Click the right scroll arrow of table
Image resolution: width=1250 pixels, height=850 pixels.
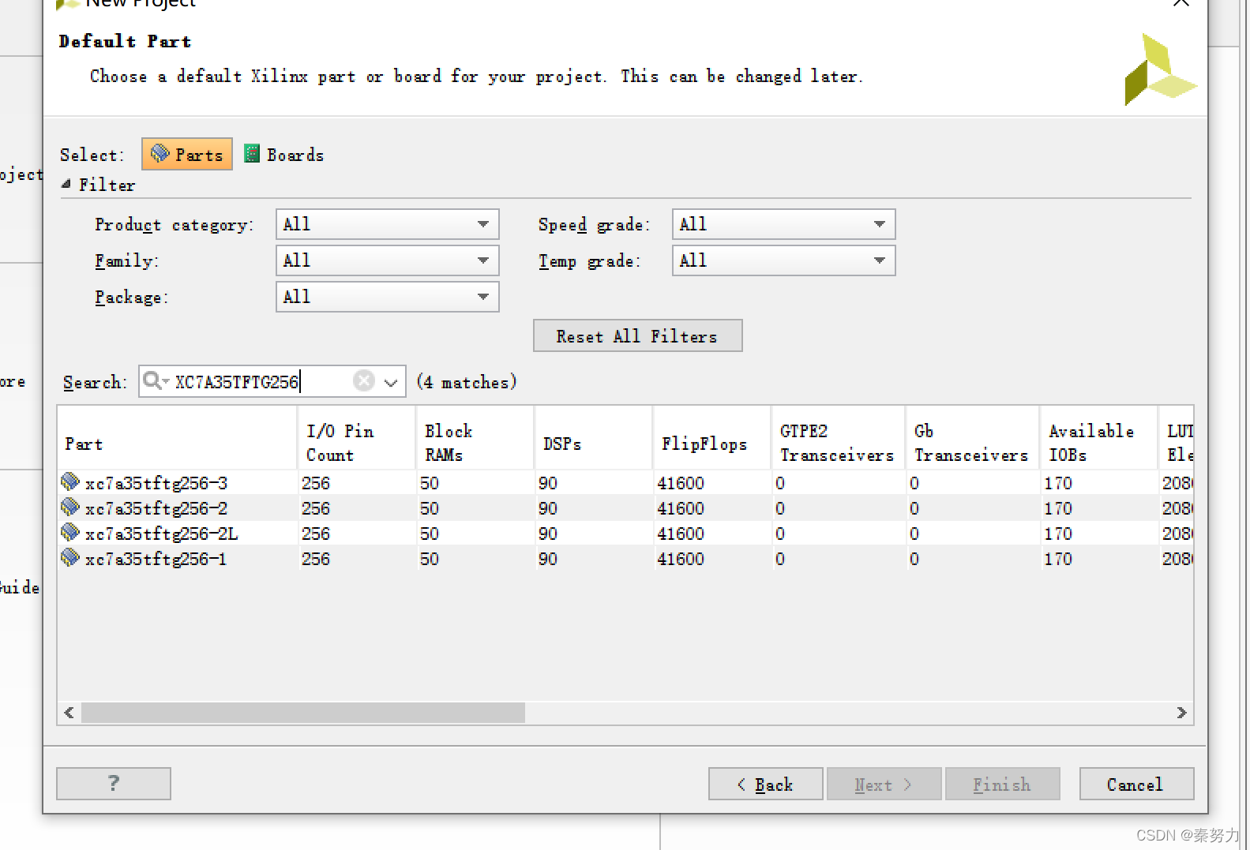pyautogui.click(x=1181, y=713)
